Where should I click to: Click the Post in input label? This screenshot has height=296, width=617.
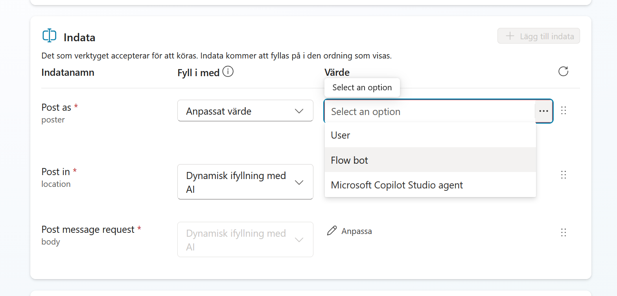[x=55, y=172]
